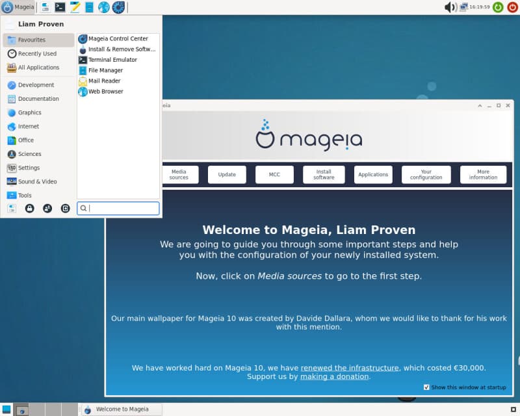Minimize the Welcome to Mageia window
Screen dimensions: 520x416
489,105
